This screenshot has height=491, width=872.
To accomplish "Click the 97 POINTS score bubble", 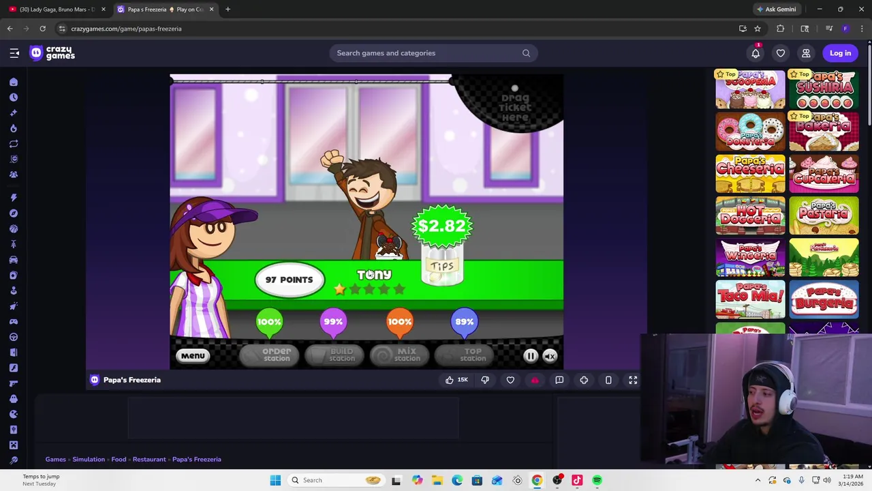I will pos(290,280).
